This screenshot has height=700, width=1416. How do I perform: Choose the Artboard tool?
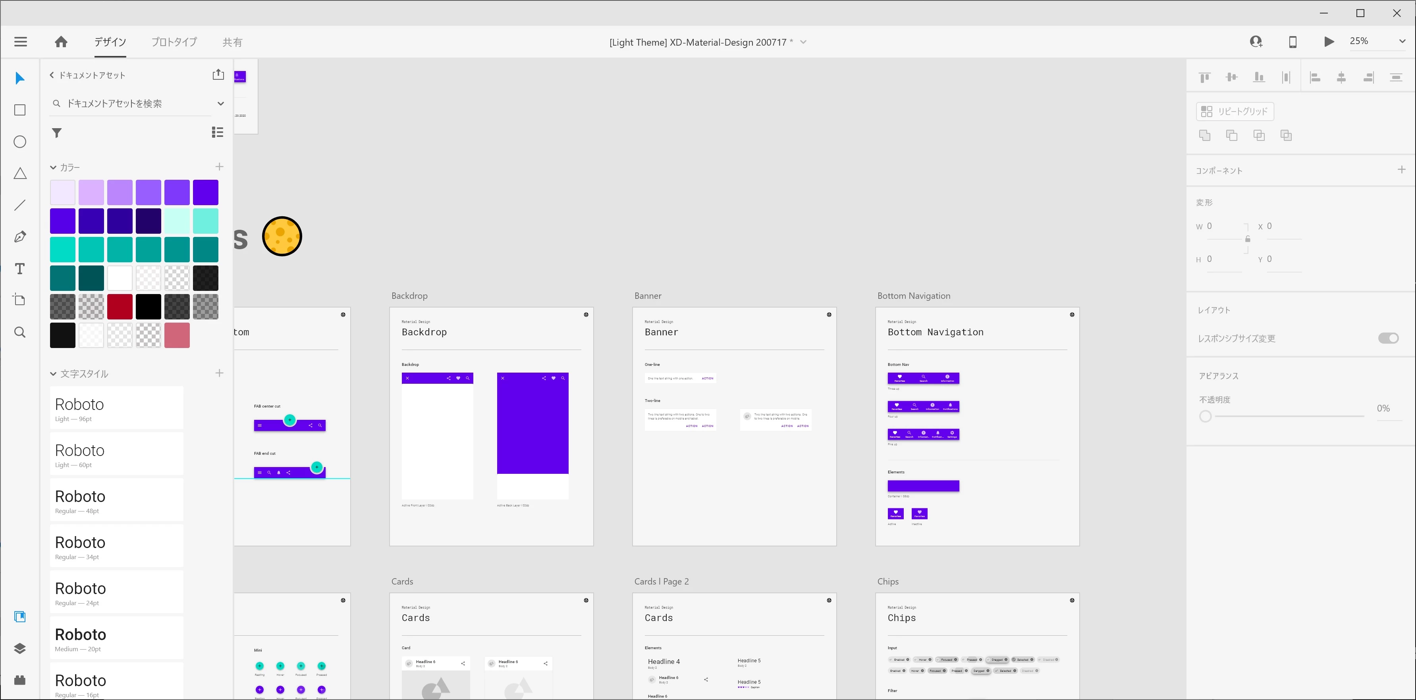[20, 300]
